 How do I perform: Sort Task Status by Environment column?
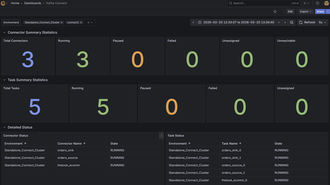(180, 144)
